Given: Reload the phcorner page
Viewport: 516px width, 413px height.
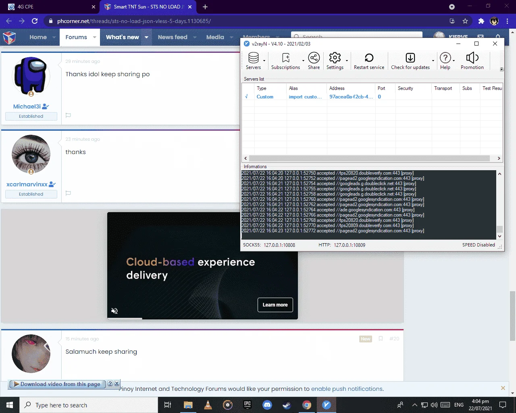Looking at the screenshot, I should (35, 21).
